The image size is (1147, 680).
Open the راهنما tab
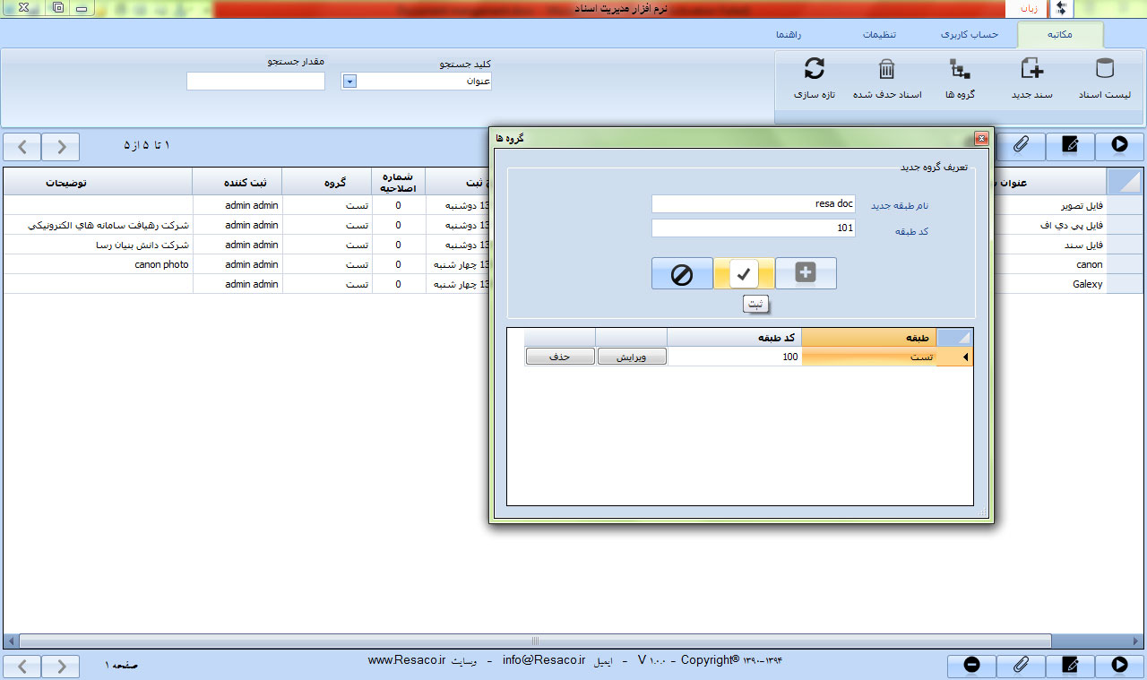click(x=789, y=35)
